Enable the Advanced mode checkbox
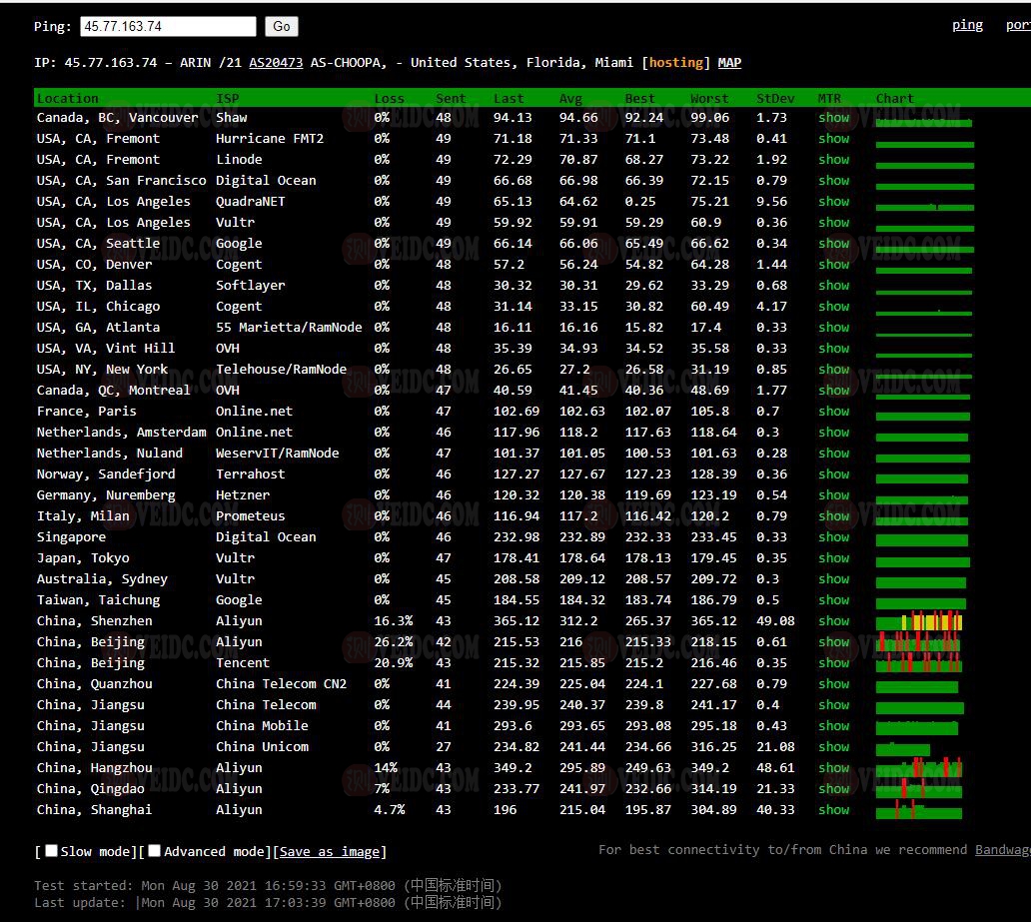Image resolution: width=1031 pixels, height=922 pixels. pyautogui.click(x=155, y=851)
